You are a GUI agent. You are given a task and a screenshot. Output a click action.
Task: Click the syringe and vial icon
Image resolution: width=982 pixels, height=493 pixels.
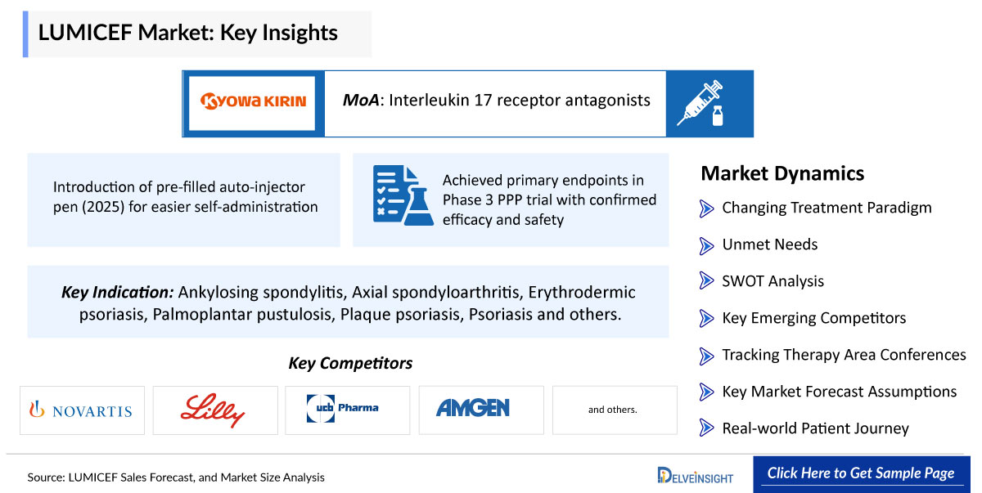(x=700, y=103)
